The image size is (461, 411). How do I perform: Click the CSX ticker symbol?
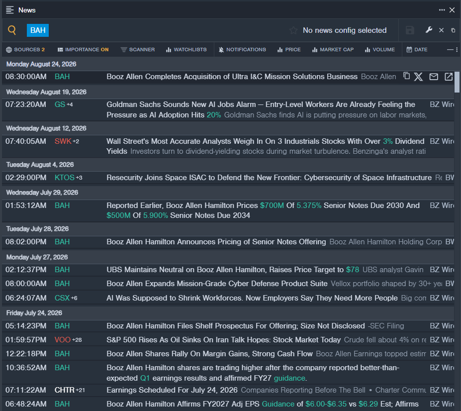[62, 298]
